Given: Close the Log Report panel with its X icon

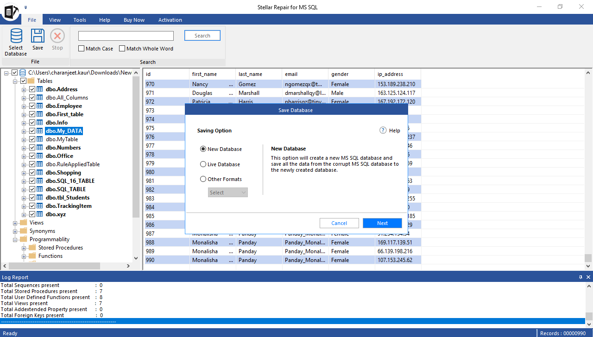Looking at the screenshot, I should (587, 277).
